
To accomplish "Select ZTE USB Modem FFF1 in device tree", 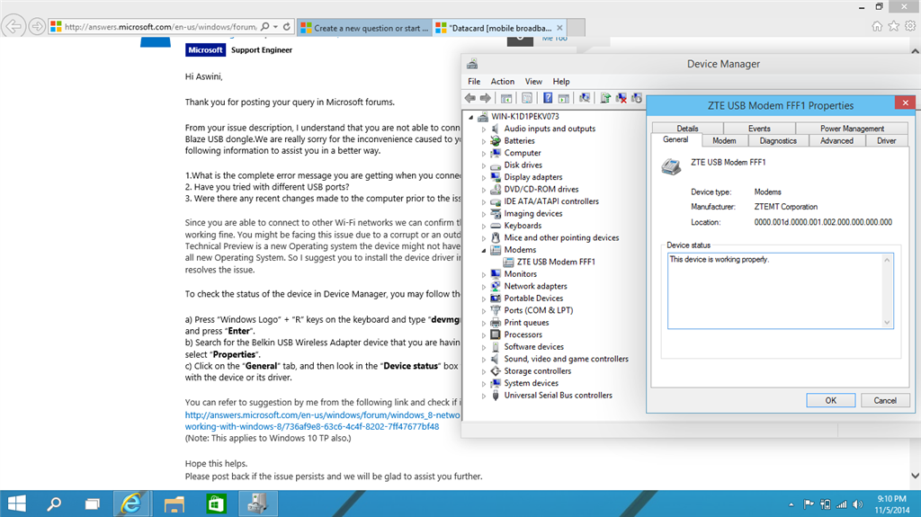I will 556,262.
